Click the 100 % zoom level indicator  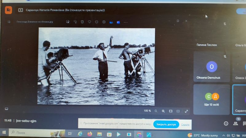pyautogui.click(x=147, y=111)
